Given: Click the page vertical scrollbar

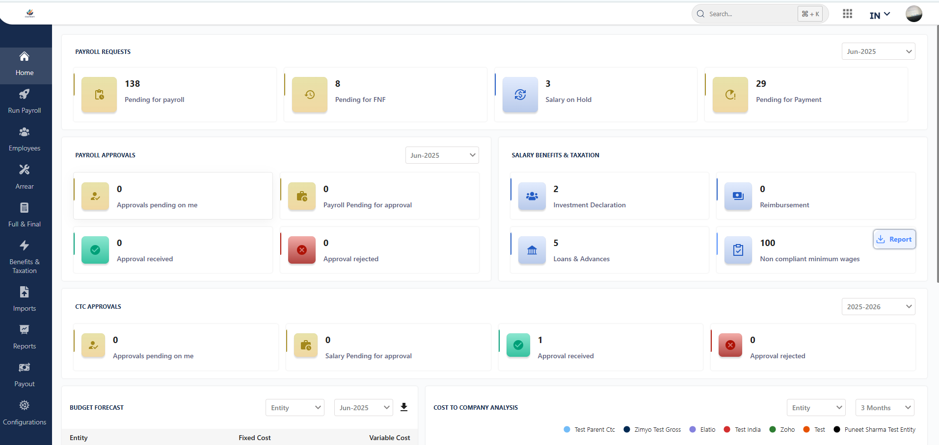Looking at the screenshot, I should pyautogui.click(x=938, y=153).
